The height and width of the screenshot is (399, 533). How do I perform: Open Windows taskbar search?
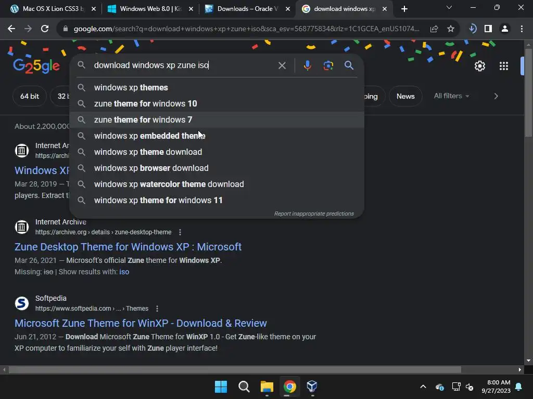[244, 387]
